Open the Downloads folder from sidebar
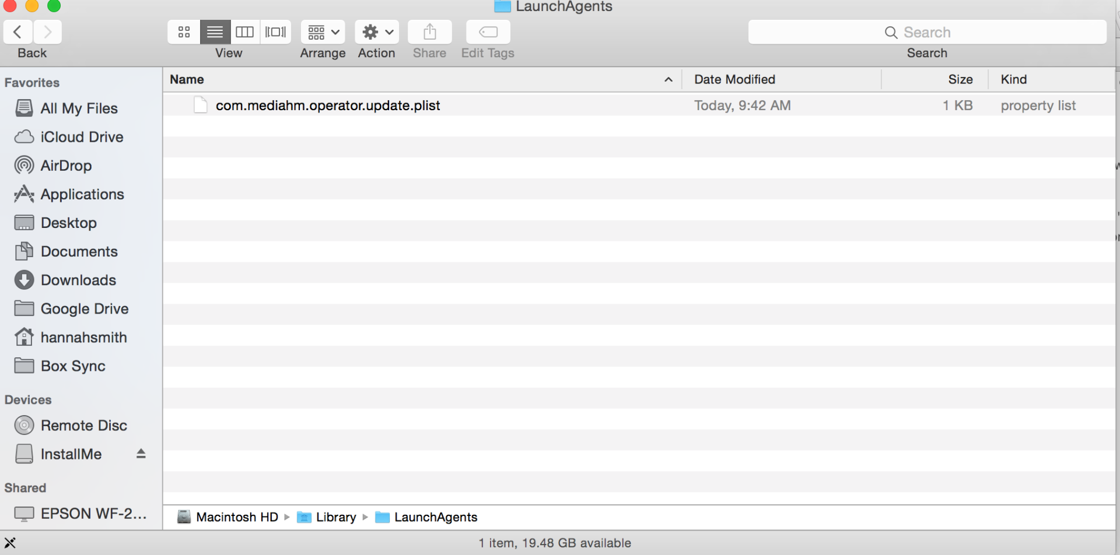 pos(78,280)
